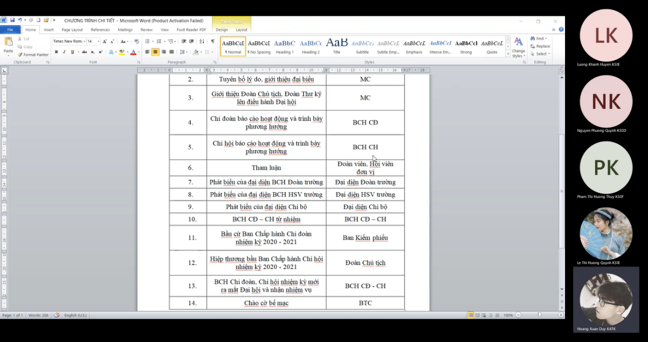Click the yellow text highlight color button
648x342 pixels.
point(121,52)
